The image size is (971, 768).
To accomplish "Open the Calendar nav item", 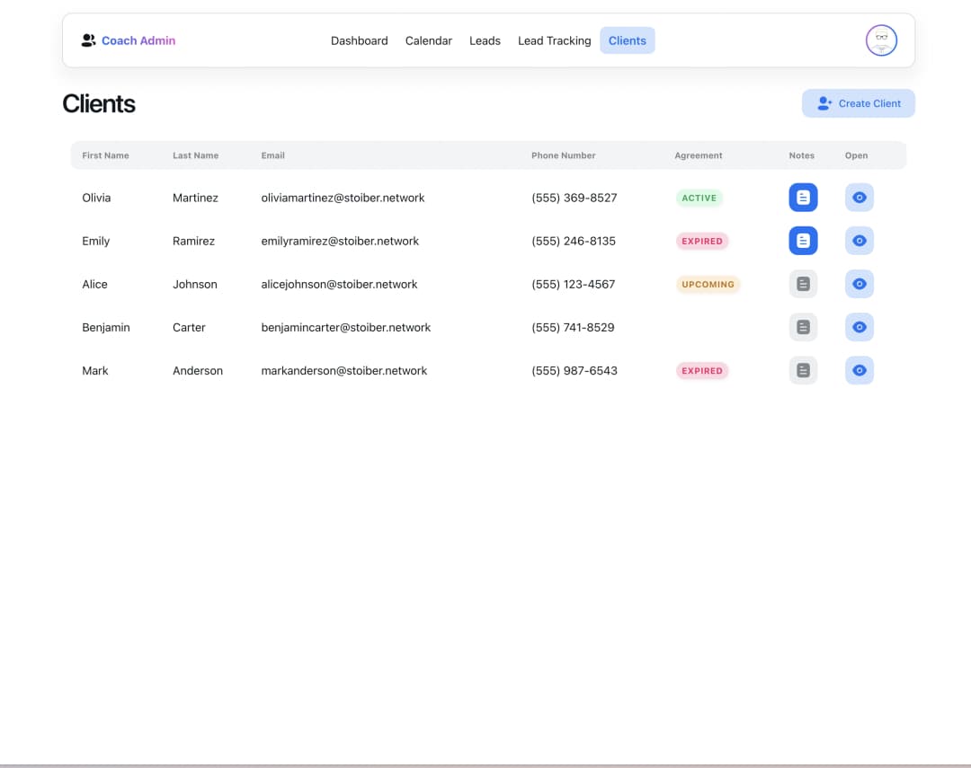I will coord(429,40).
